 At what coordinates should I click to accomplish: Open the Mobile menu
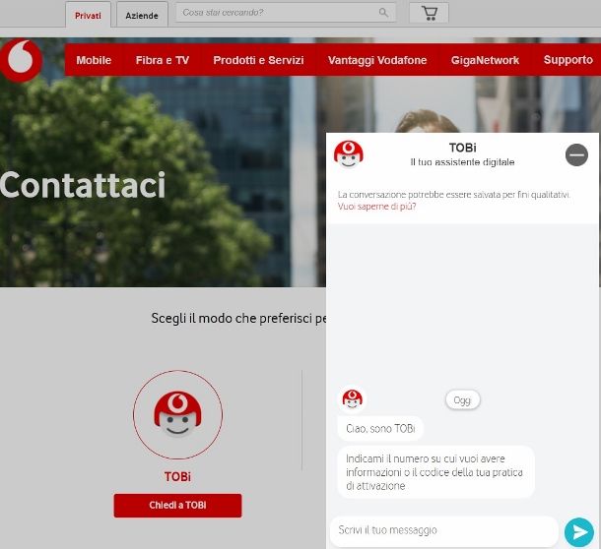point(94,60)
